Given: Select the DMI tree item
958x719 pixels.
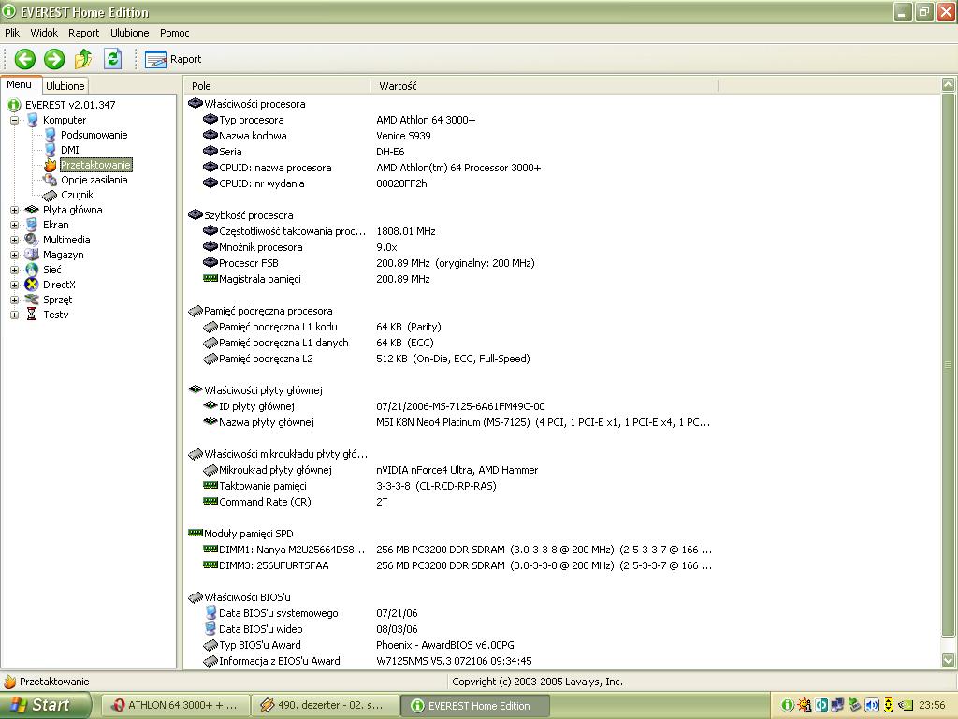Looking at the screenshot, I should [69, 151].
